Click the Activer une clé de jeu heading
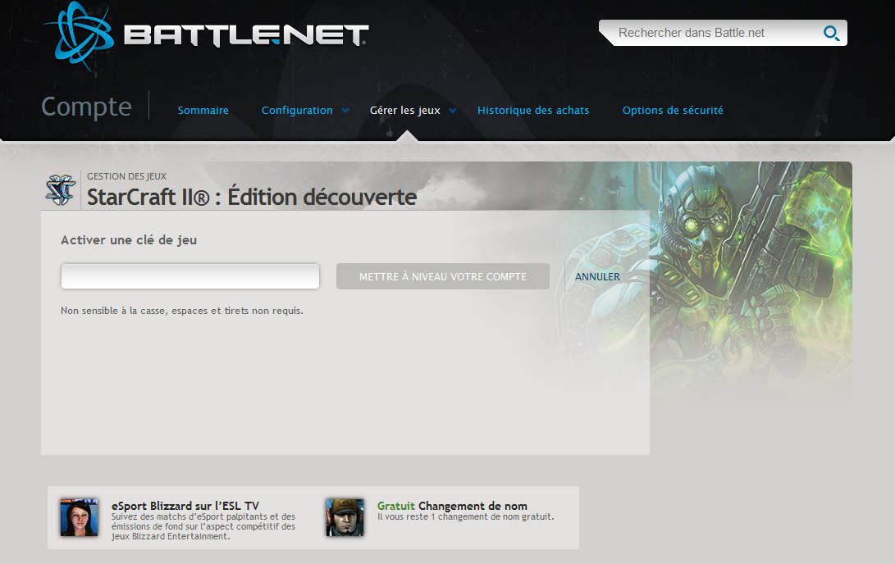This screenshot has height=564, width=895. pos(129,240)
